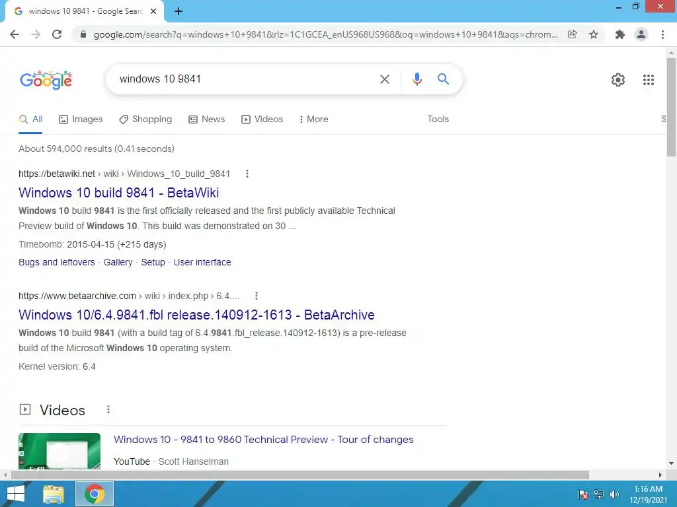Open the 'User interface' sitelink

point(202,262)
